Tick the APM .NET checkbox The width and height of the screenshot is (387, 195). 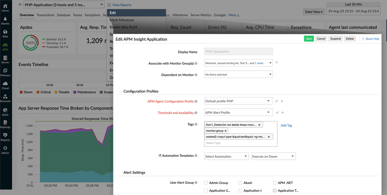point(275,183)
